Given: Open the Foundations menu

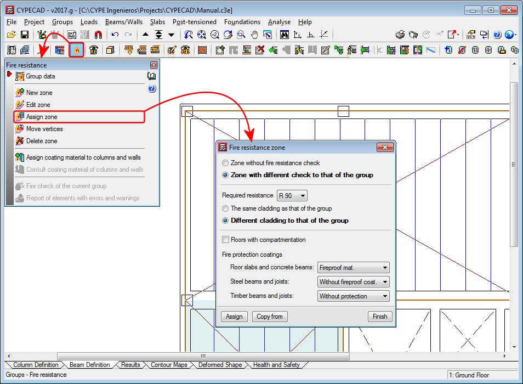Looking at the screenshot, I should coord(242,22).
